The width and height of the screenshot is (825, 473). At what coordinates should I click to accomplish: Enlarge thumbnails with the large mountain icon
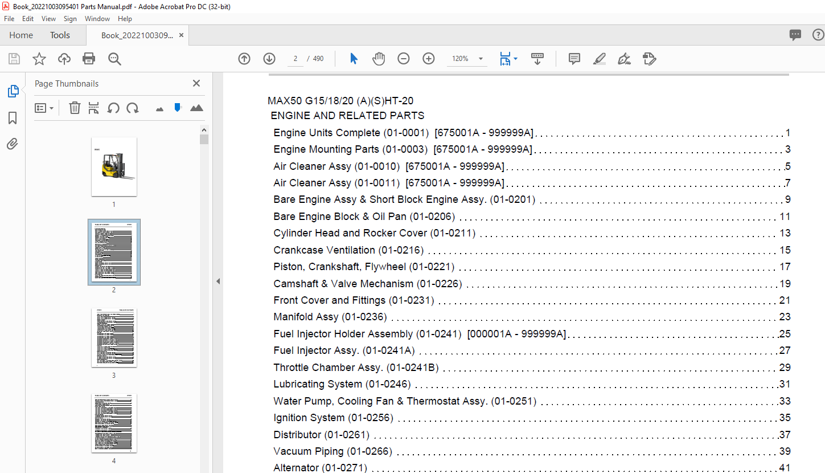tap(196, 108)
